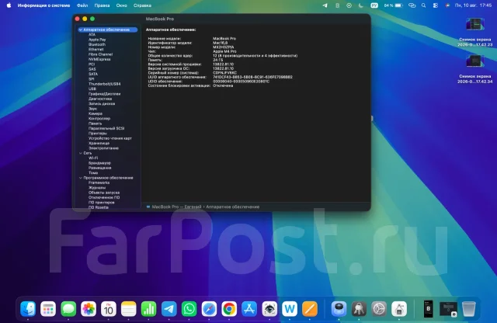Click Siri icon in menu bar
The image size is (497, 323).
point(447,5)
